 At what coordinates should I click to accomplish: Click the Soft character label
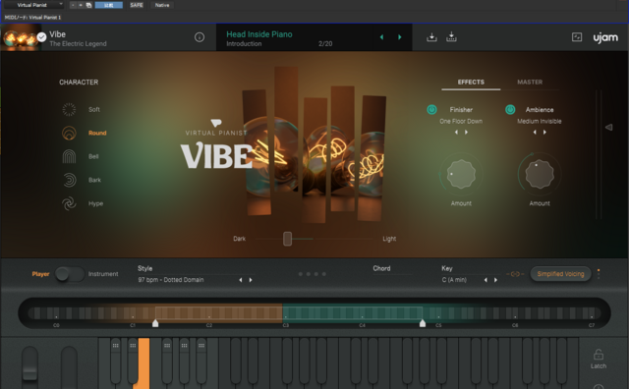point(94,109)
